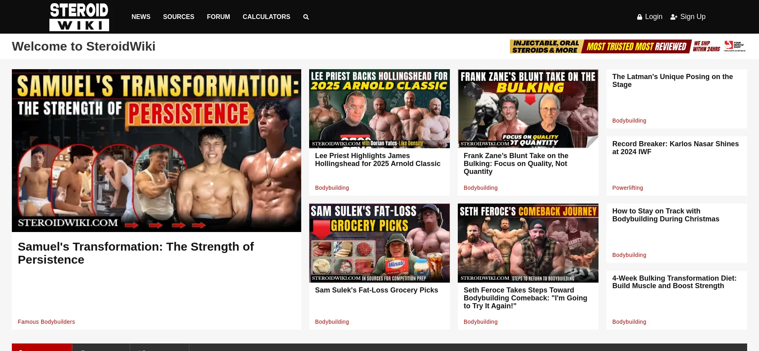Click the Login link text
Viewport: 759px width, 351px height.
[x=653, y=17]
